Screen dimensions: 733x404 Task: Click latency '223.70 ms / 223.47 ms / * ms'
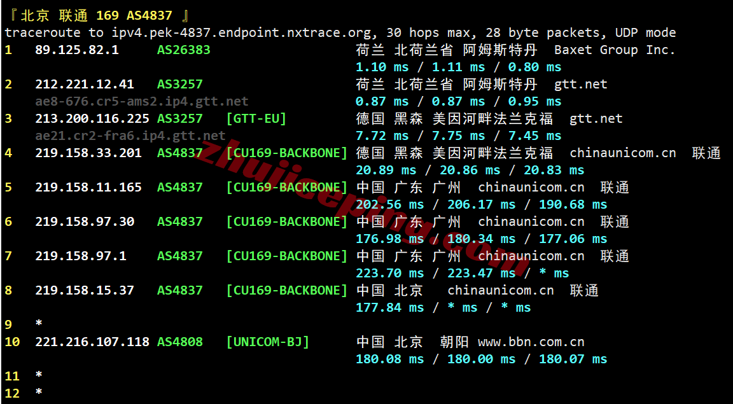tap(463, 273)
